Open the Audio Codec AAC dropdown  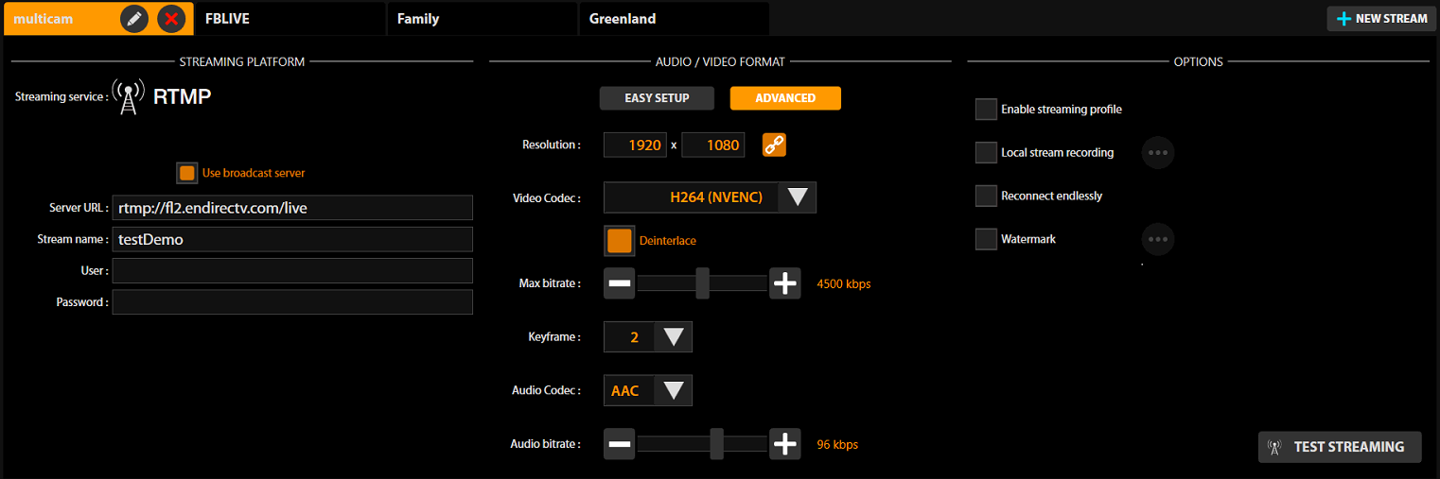(x=648, y=390)
